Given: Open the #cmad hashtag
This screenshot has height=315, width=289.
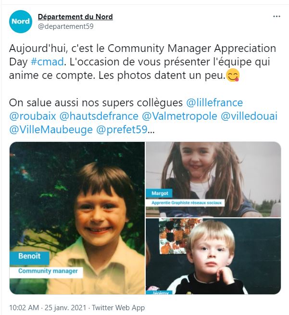Looking at the screenshot, I should tap(47, 62).
